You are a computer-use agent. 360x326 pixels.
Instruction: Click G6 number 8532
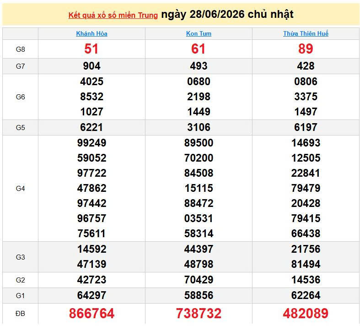point(91,97)
